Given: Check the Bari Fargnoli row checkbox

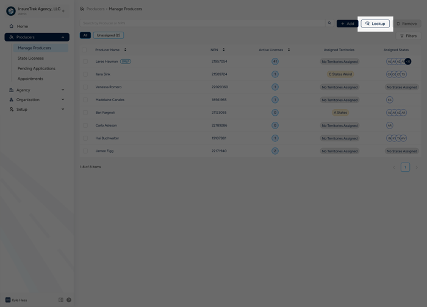Looking at the screenshot, I should [85, 113].
